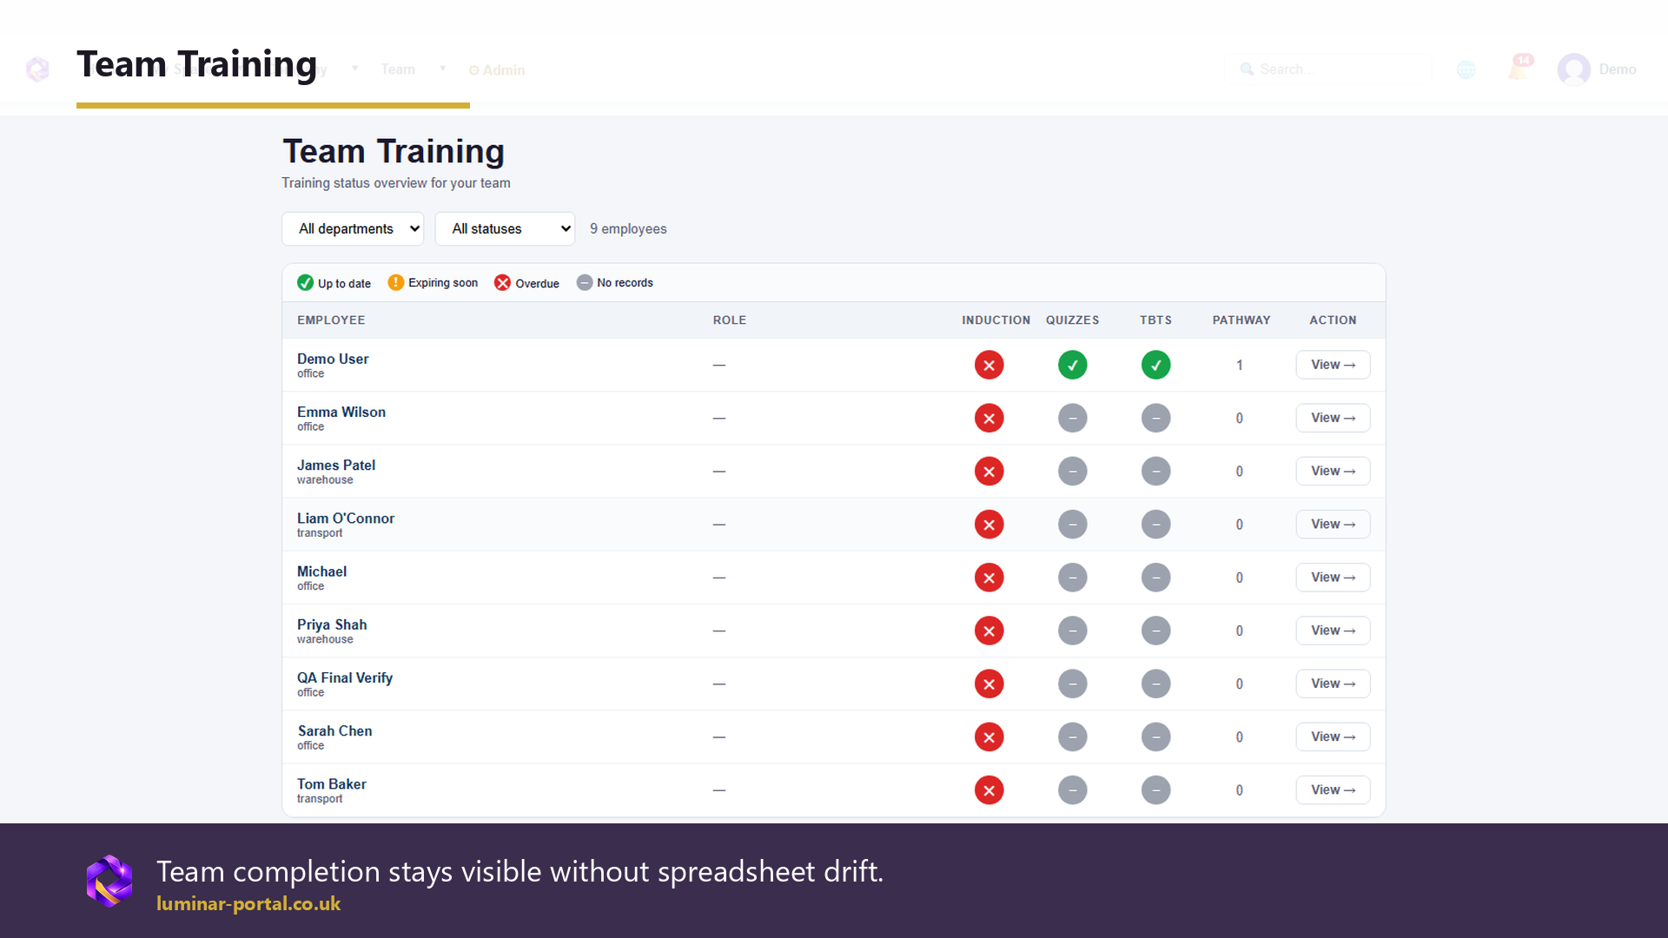Click Liam O'Connor's overdue induction icon

point(989,524)
